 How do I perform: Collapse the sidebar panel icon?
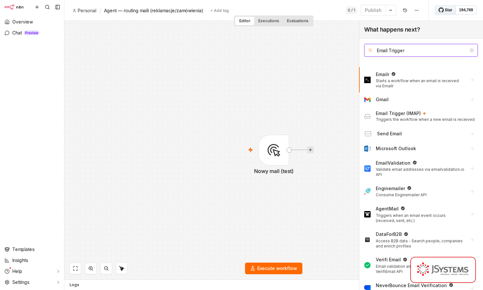point(58,7)
